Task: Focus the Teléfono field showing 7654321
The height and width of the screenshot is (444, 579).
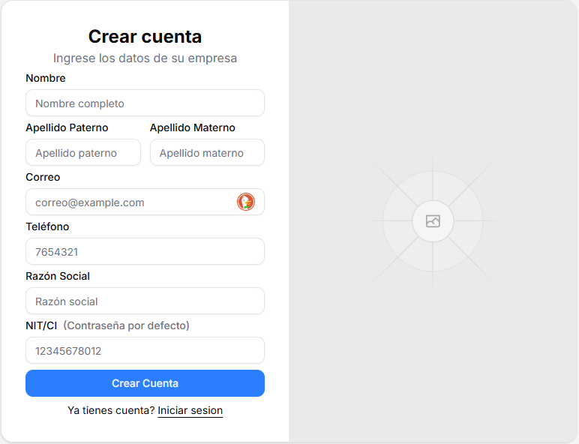Action: 145,252
